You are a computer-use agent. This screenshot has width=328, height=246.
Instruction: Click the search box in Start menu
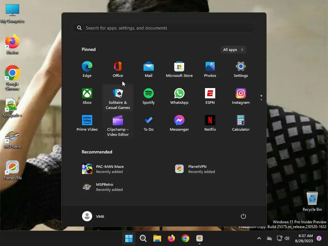pos(164,28)
